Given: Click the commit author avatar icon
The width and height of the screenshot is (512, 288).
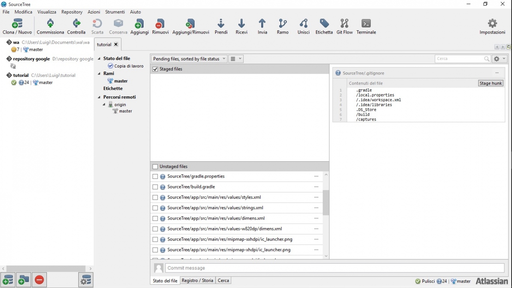Looking at the screenshot, I should [x=159, y=268].
